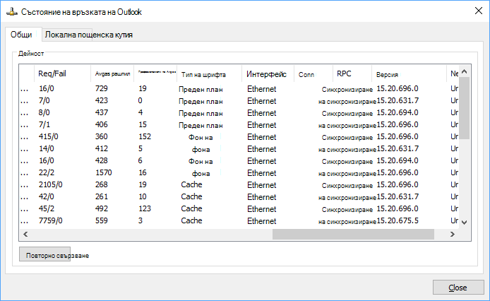The height and width of the screenshot is (301, 490).
Task: Select the row with Req/Fail 45/2
Action: 239,208
